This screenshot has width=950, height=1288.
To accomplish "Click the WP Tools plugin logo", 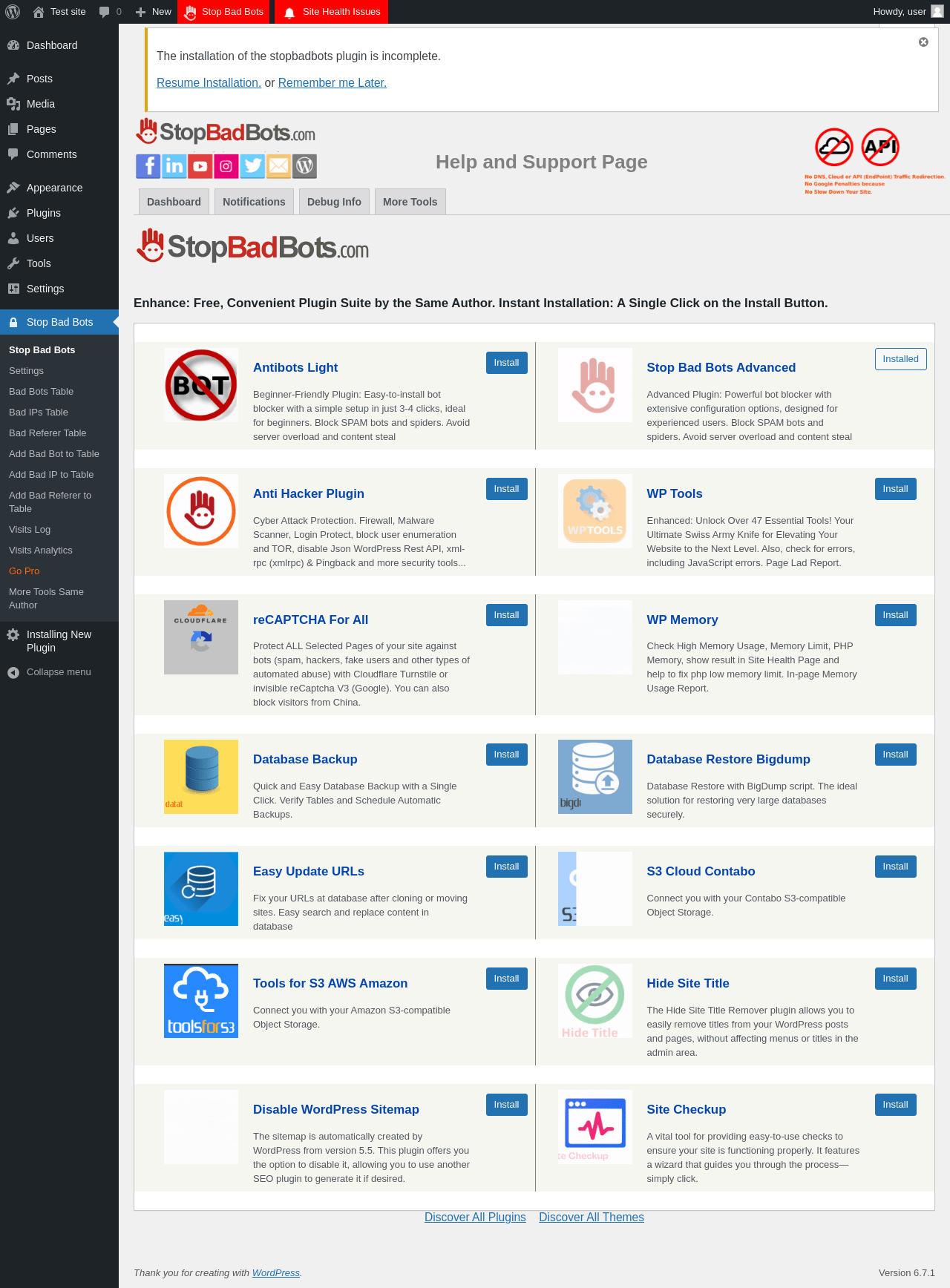I will (595, 511).
